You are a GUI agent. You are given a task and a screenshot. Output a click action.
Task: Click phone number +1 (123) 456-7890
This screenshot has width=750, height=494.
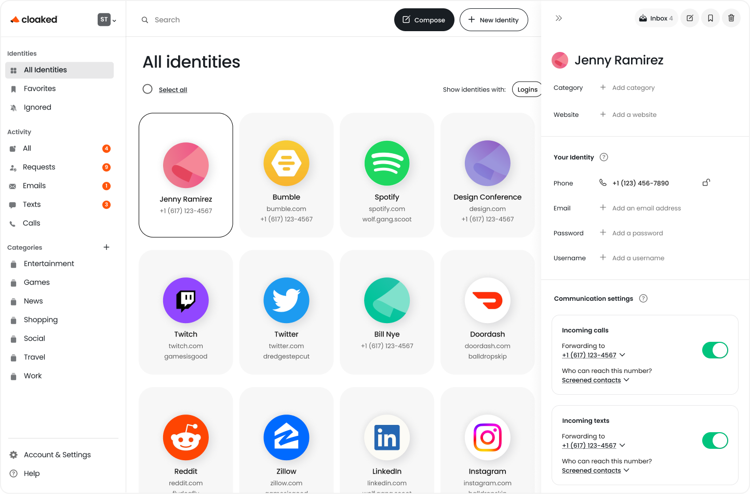coord(640,183)
